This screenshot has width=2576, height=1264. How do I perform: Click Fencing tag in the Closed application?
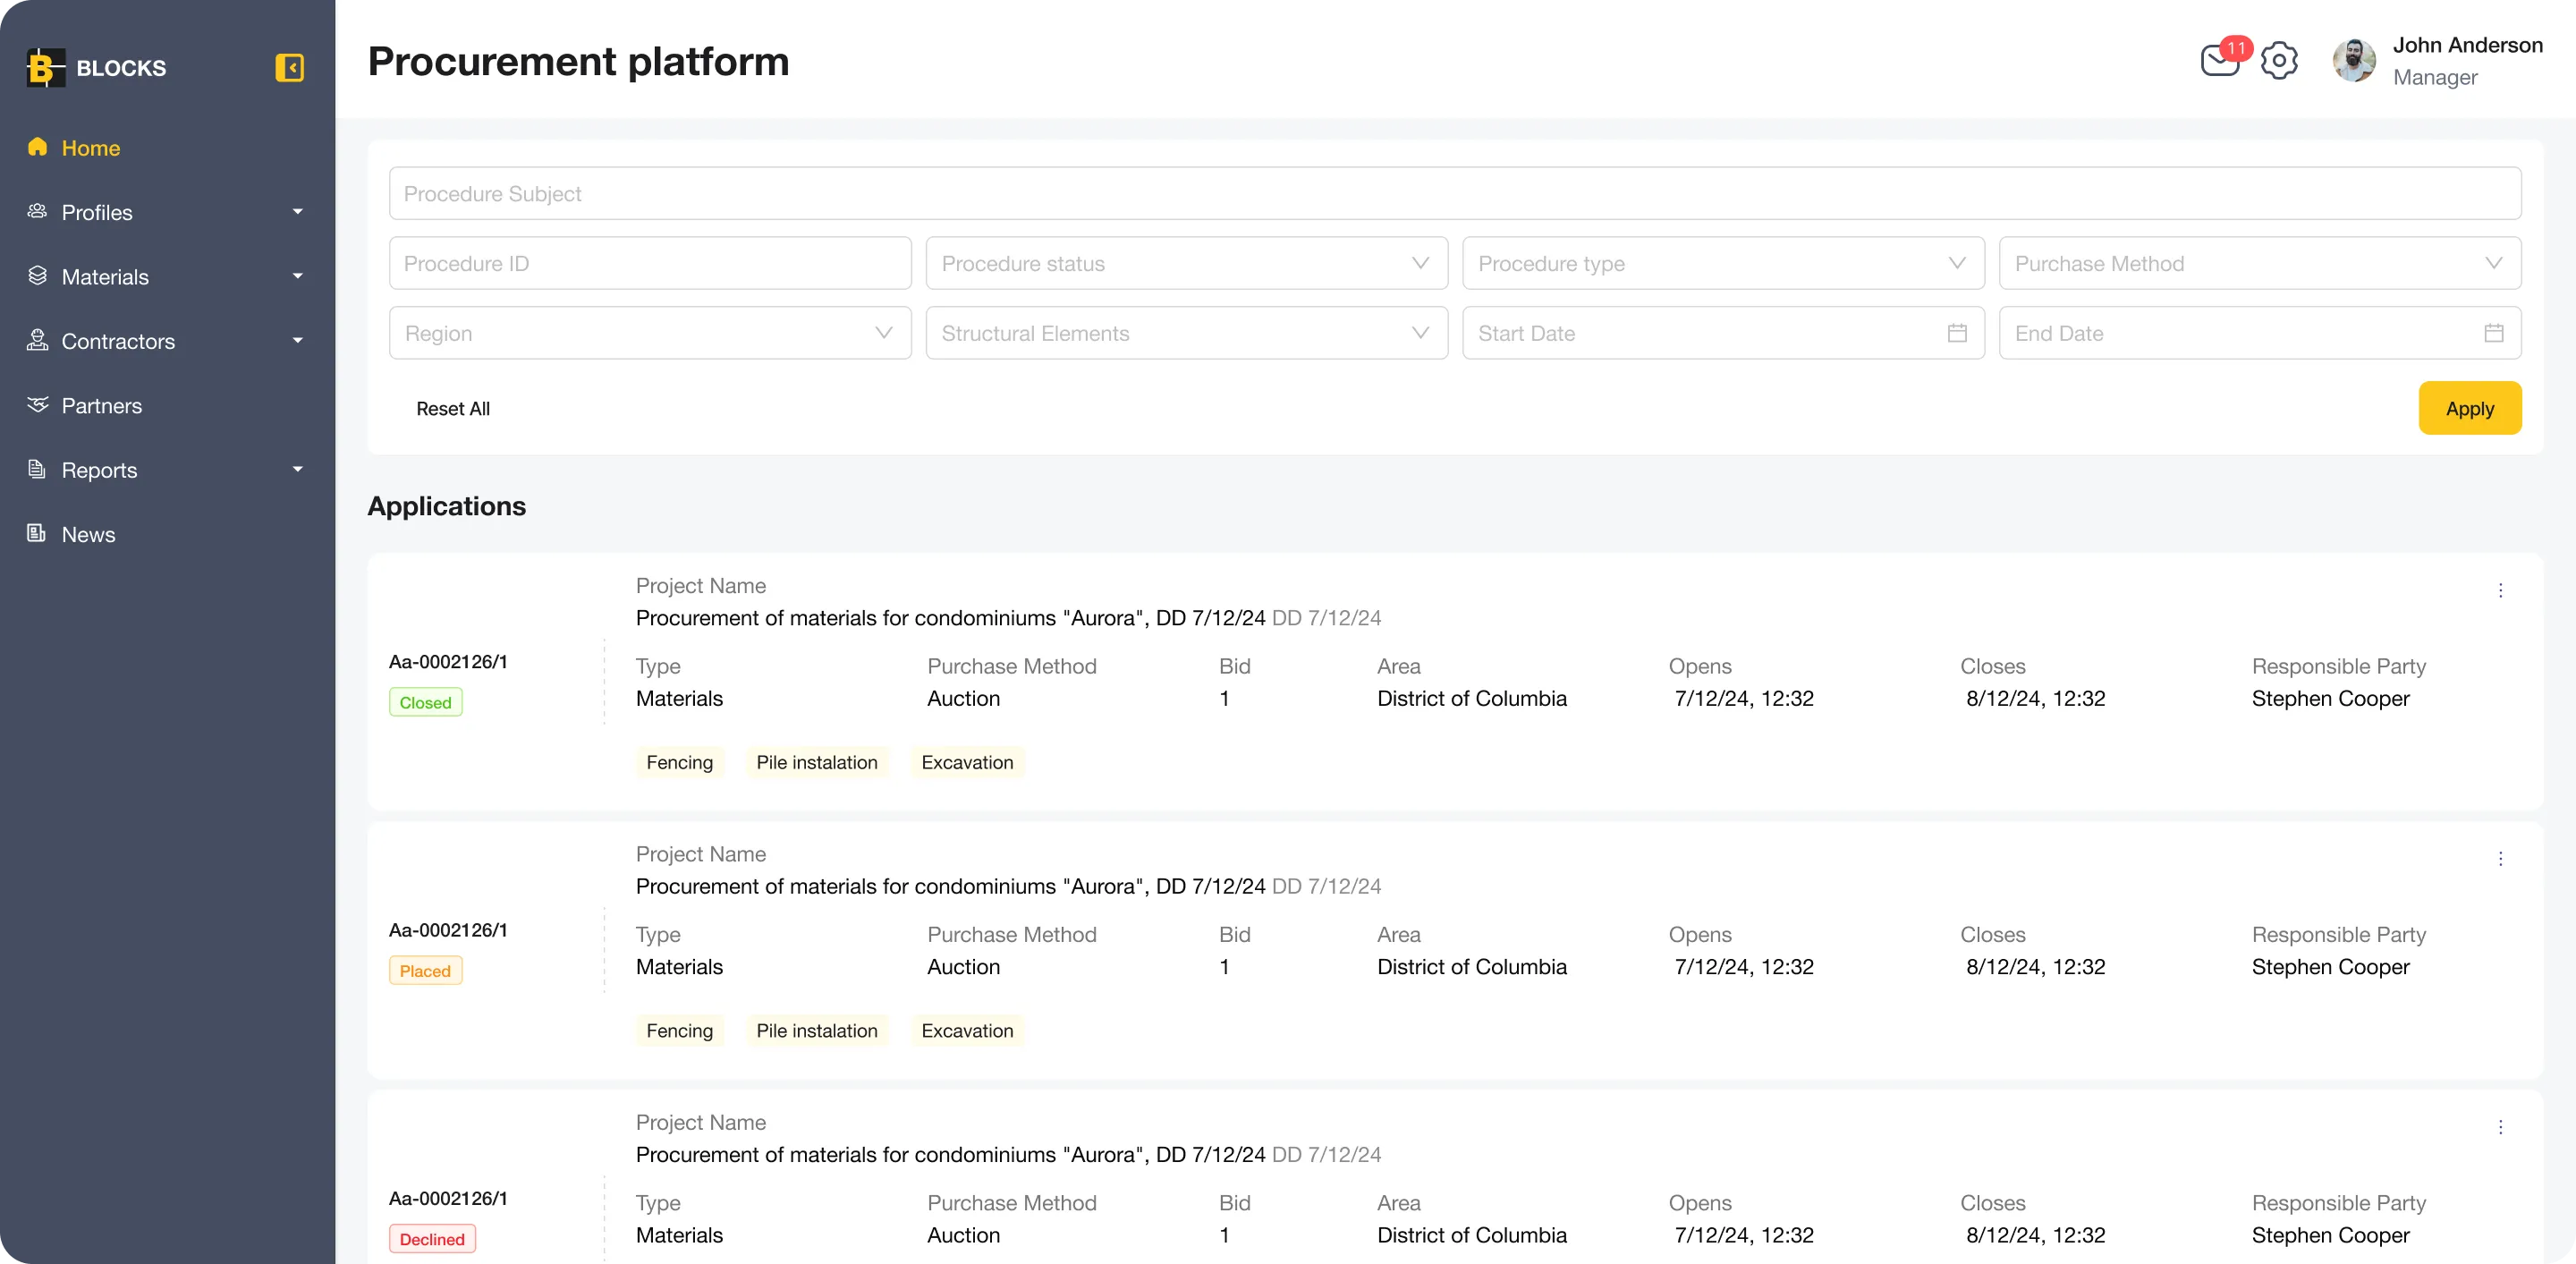(679, 762)
